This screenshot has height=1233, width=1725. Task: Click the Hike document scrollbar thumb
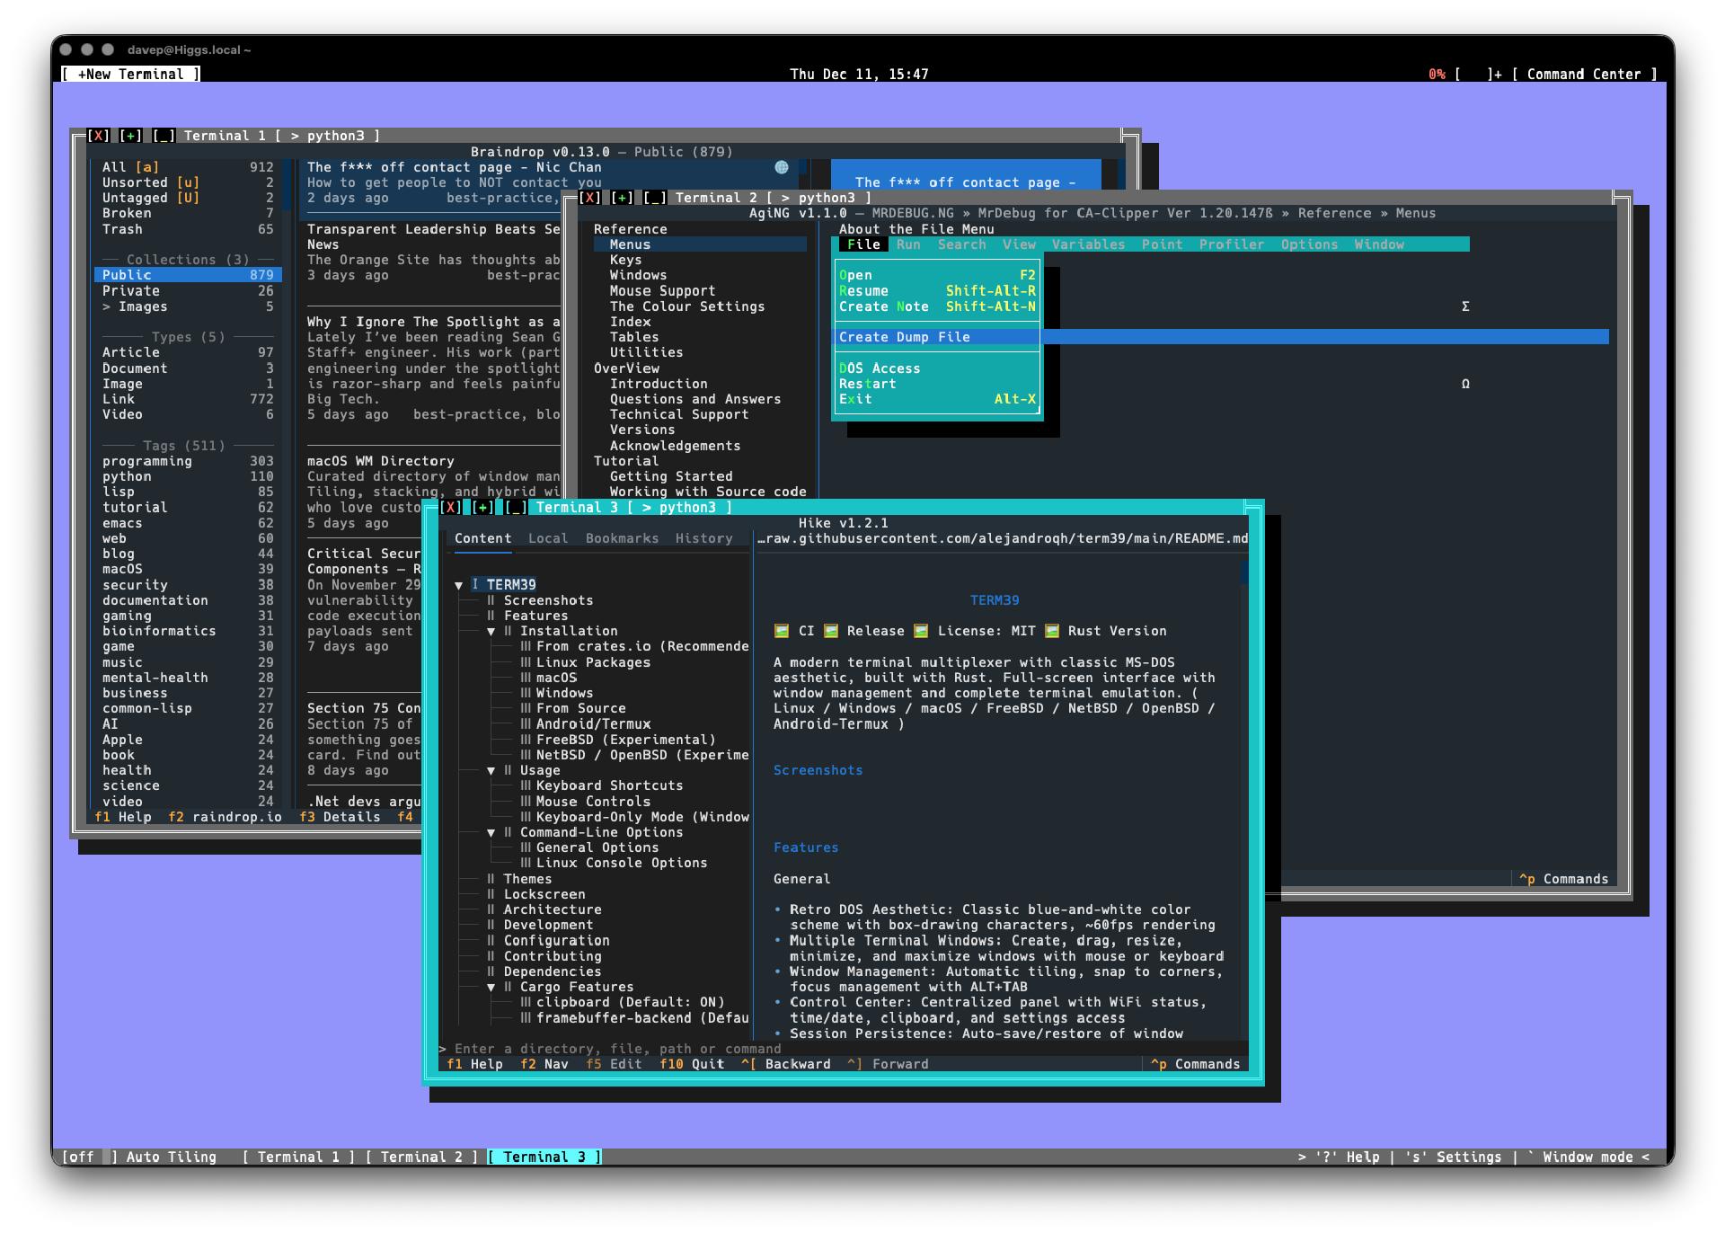tap(1244, 572)
